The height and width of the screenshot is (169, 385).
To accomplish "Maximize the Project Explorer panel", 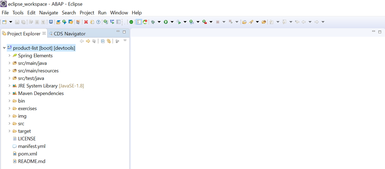I will pyautogui.click(x=124, y=32).
